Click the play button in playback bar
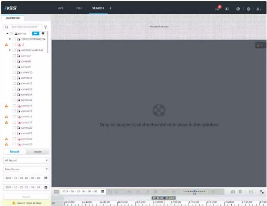The width and height of the screenshot is (267, 206). click(x=156, y=192)
